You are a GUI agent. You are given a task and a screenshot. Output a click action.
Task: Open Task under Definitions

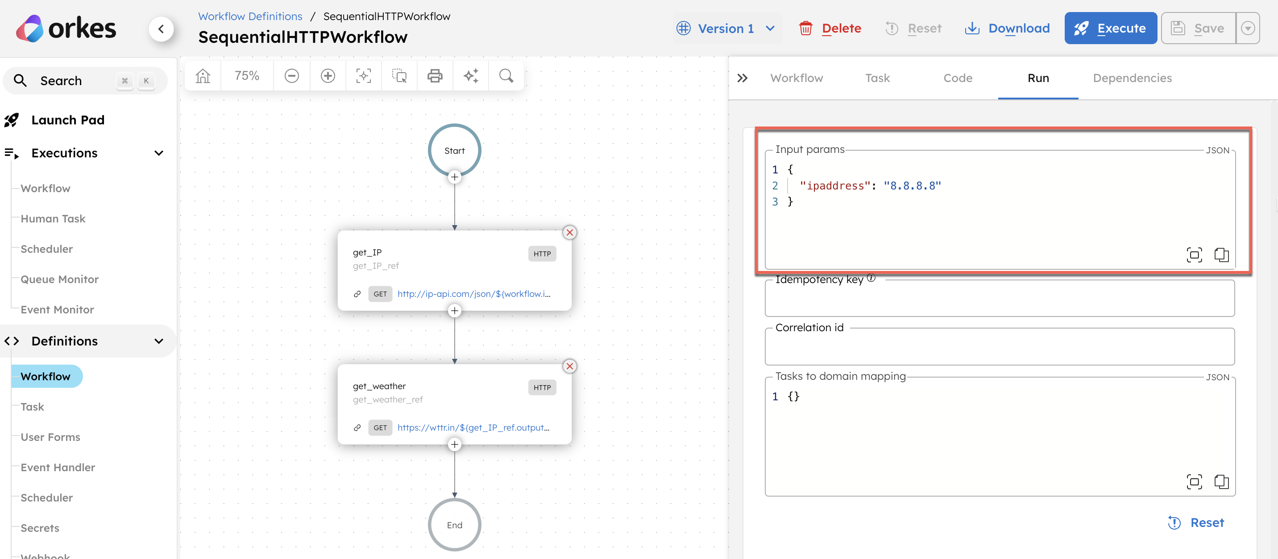[x=32, y=407]
